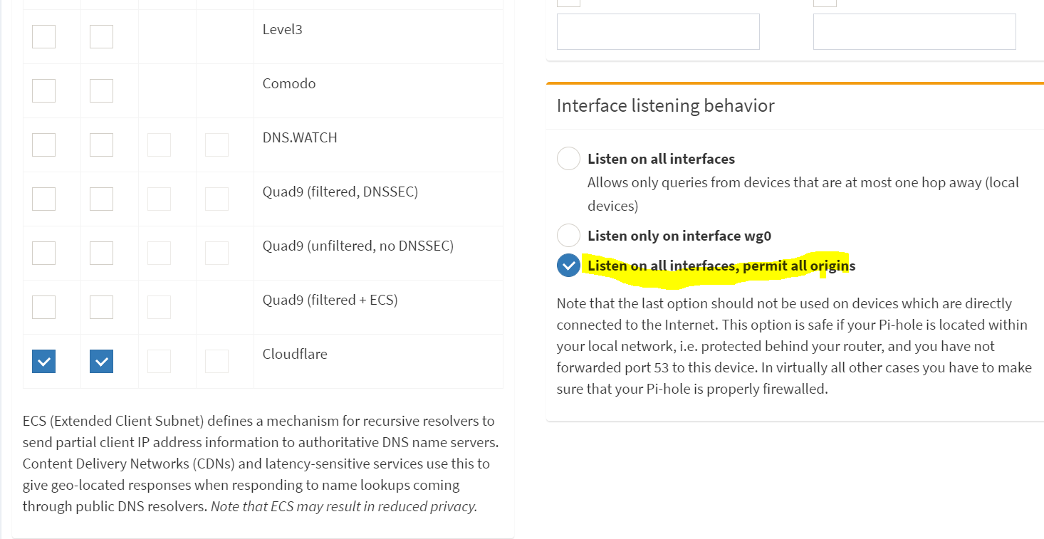Uncheck the first checked Cloudflare checkbox
The image size is (1044, 539).
pos(43,361)
